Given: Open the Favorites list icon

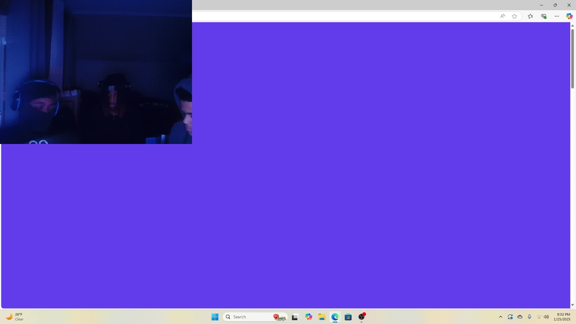Looking at the screenshot, I should (x=530, y=16).
